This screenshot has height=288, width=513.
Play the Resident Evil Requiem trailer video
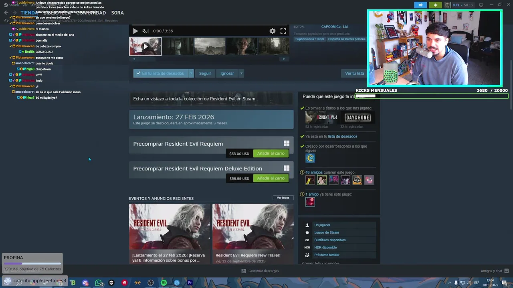135,31
